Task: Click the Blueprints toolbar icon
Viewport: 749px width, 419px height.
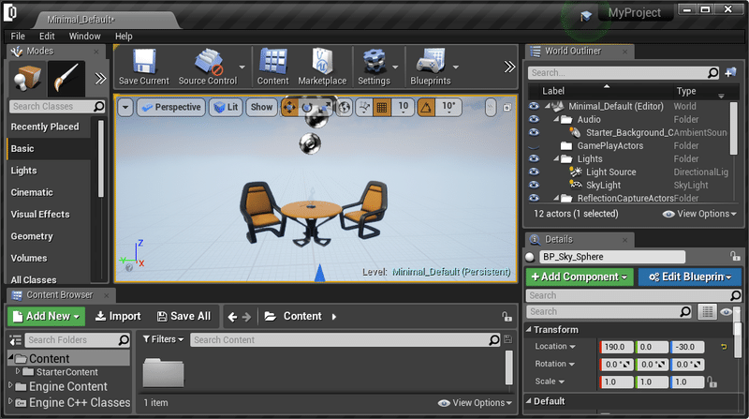Action: click(431, 62)
